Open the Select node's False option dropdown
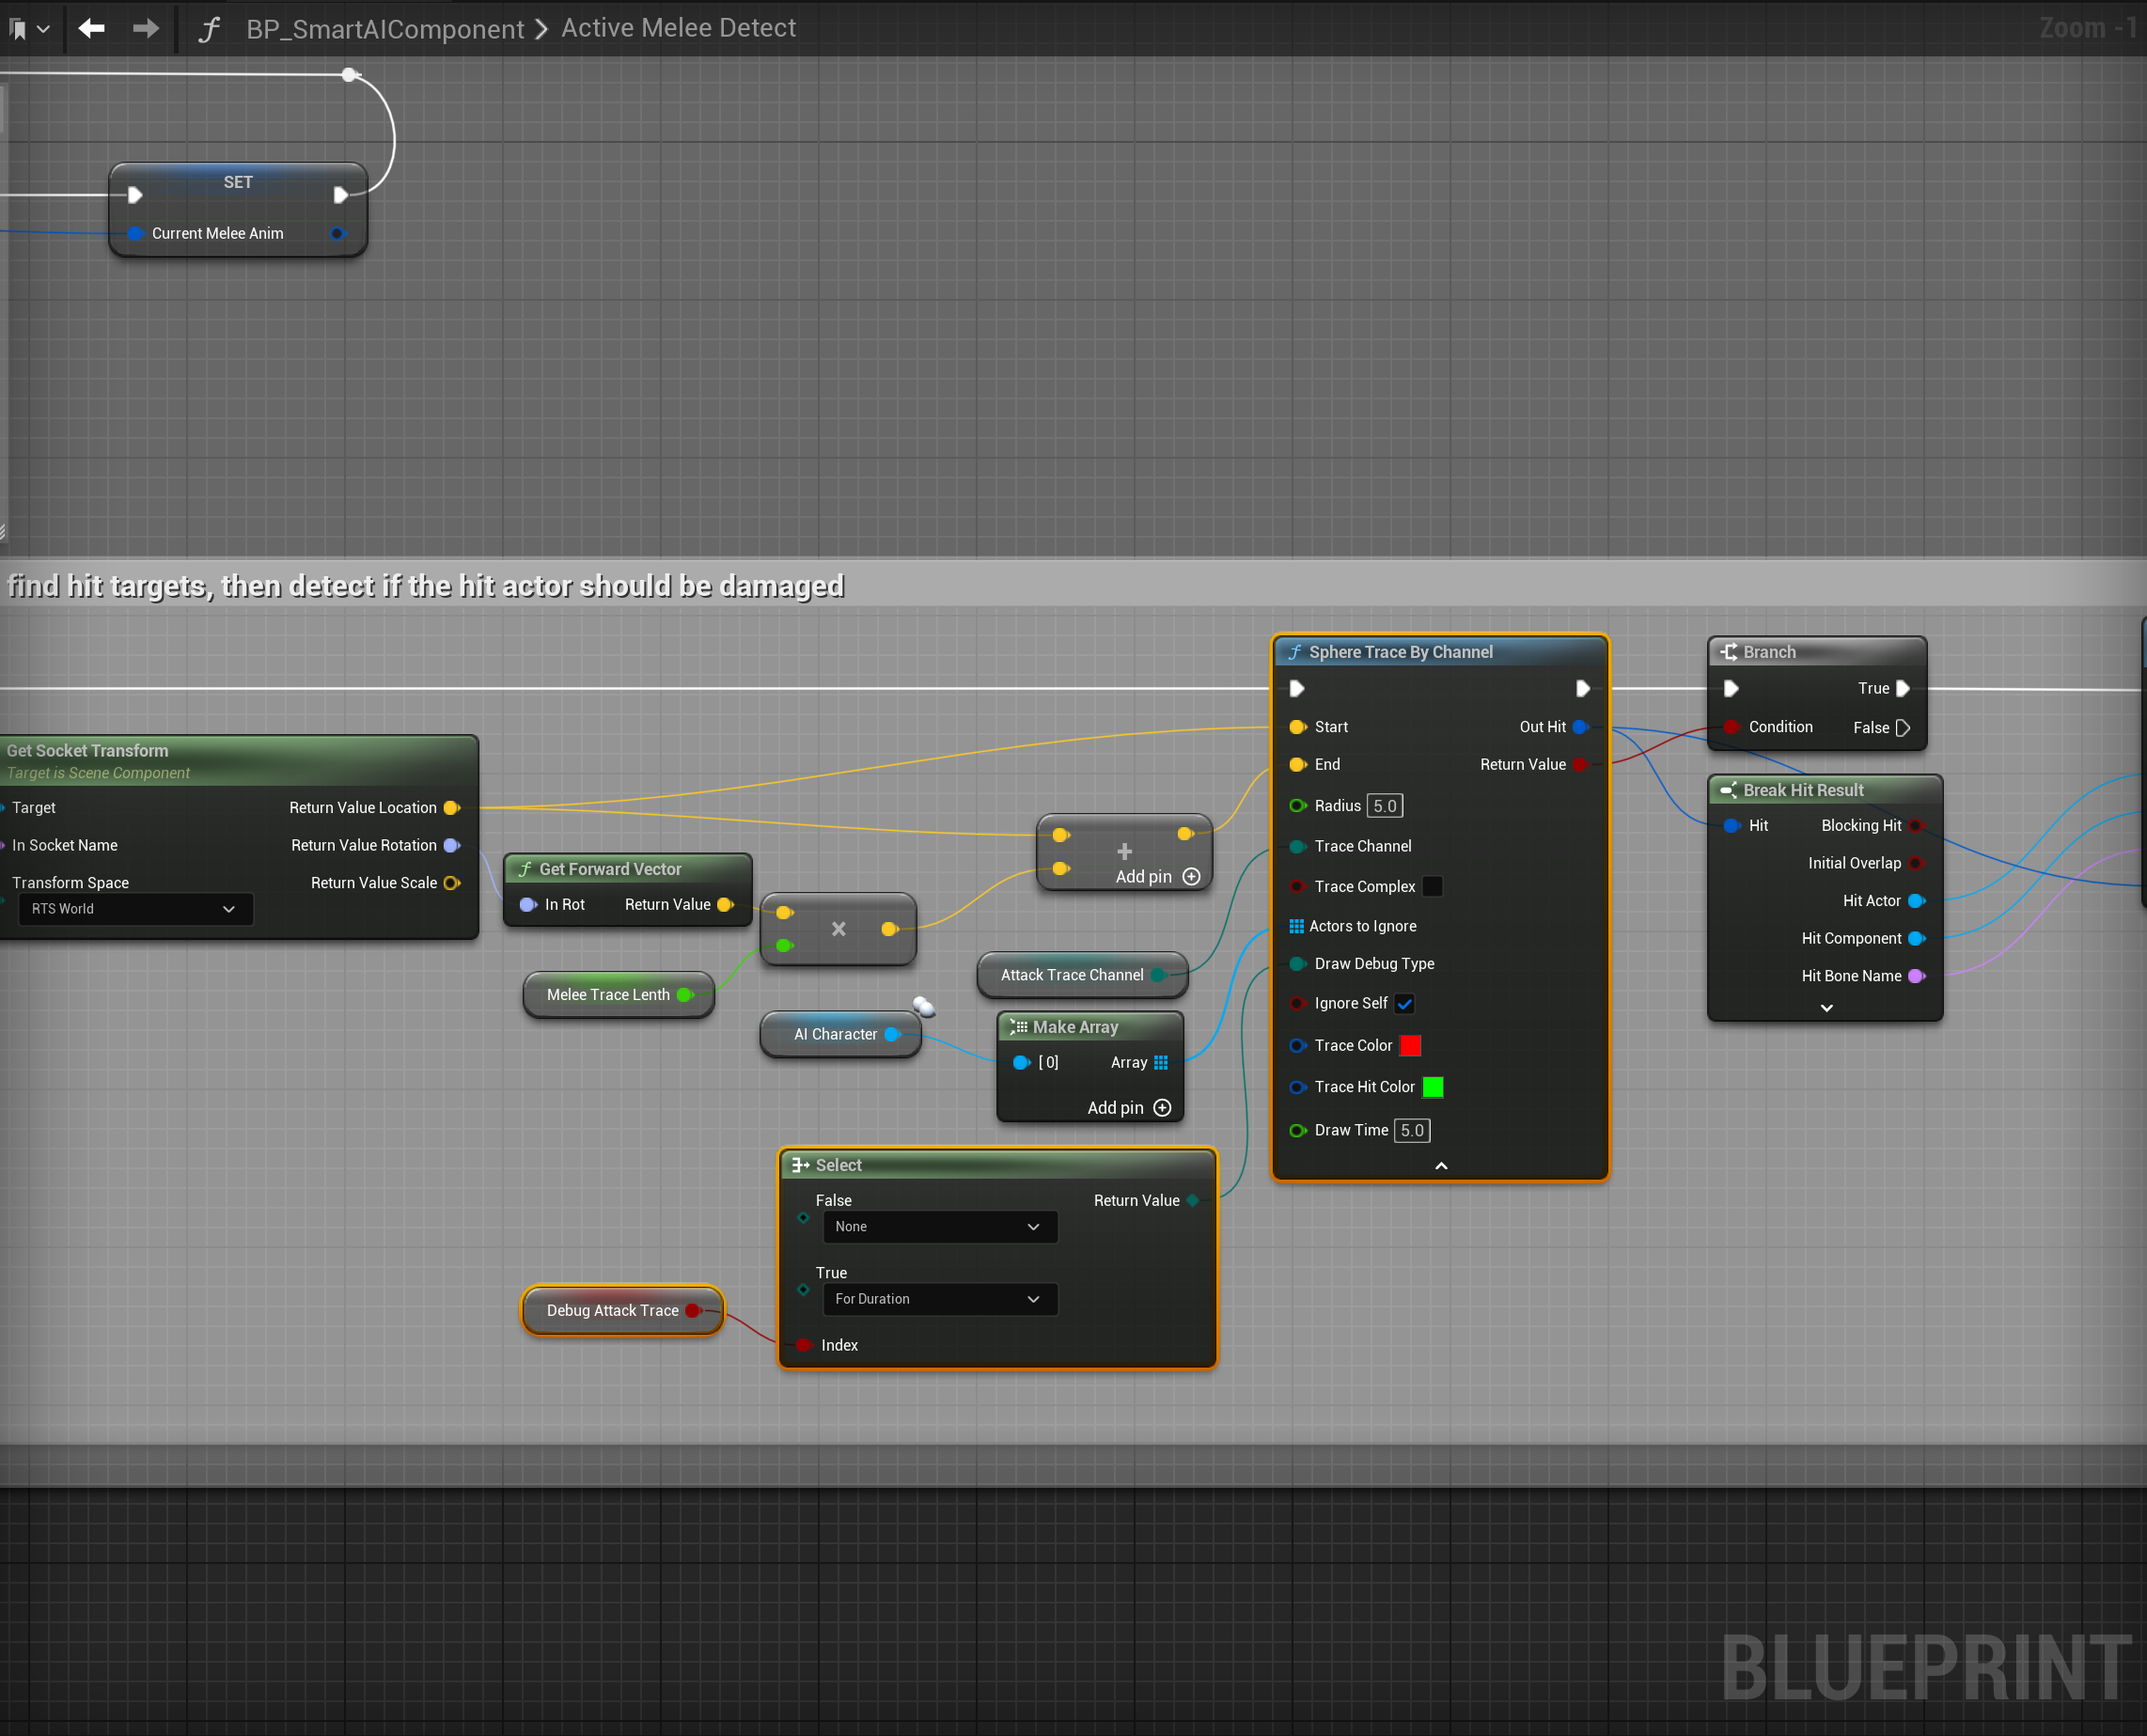This screenshot has width=2147, height=1736. click(939, 1227)
